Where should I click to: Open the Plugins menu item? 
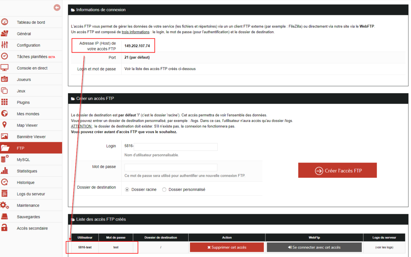click(x=23, y=102)
